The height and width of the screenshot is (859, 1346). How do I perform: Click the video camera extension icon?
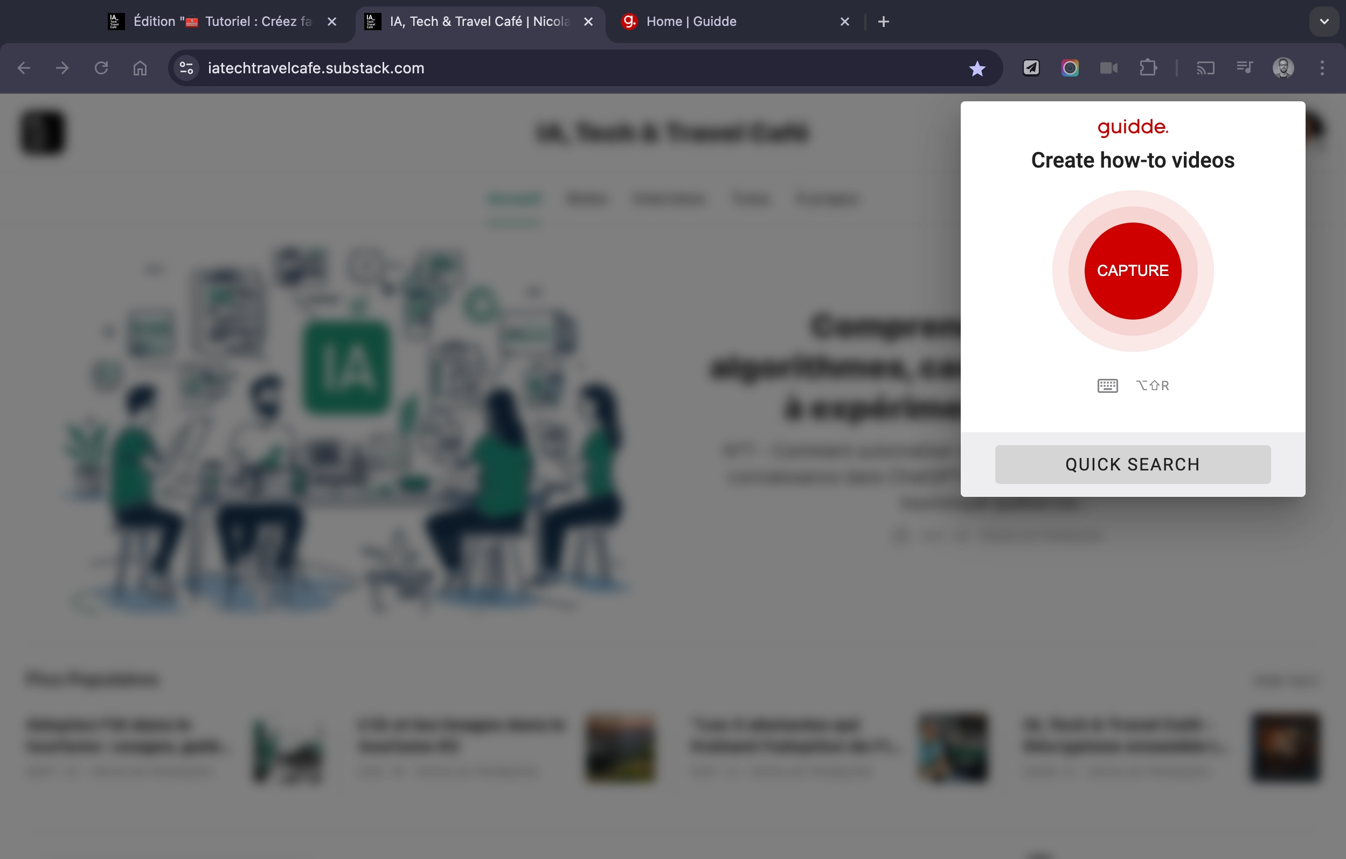(1109, 68)
